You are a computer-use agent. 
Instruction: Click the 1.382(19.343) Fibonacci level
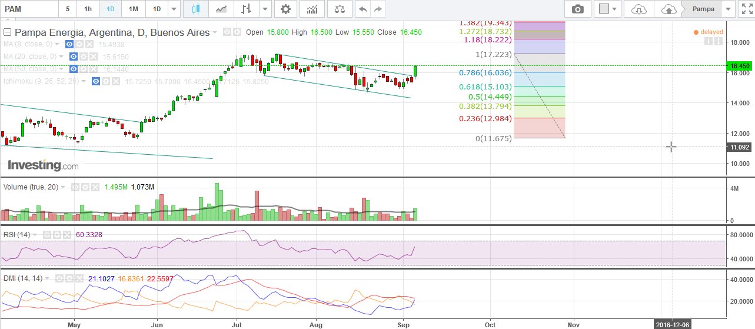(x=485, y=22)
